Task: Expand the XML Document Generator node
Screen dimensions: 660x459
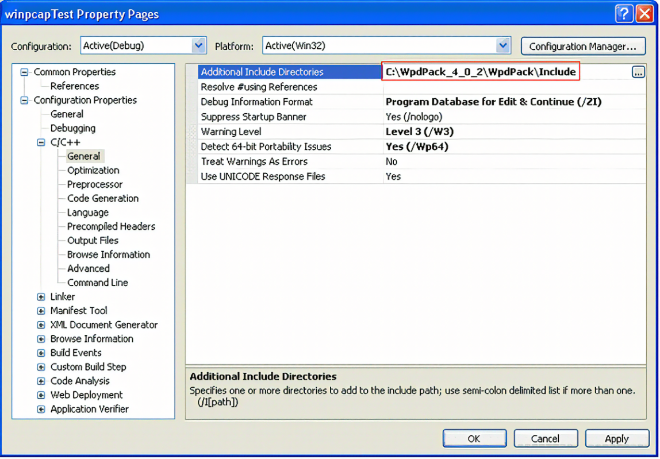Action: 41,325
